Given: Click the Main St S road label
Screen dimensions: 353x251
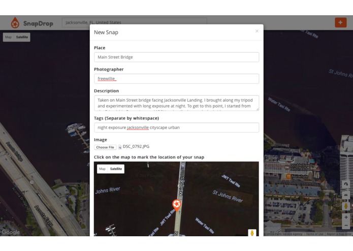Looking at the screenshot, I should pos(181,186).
